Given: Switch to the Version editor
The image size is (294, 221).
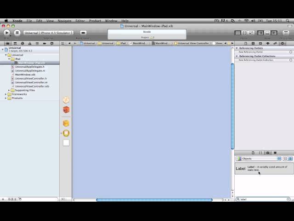Looking at the screenshot, I should tap(251, 33).
